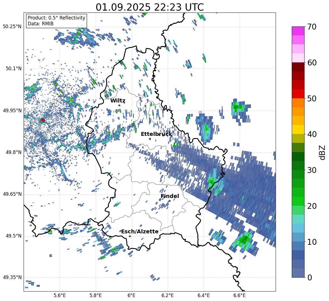The width and height of the screenshot is (329, 301).
Task: Click the 6.6°E longitude tick label
Action: tap(240, 295)
